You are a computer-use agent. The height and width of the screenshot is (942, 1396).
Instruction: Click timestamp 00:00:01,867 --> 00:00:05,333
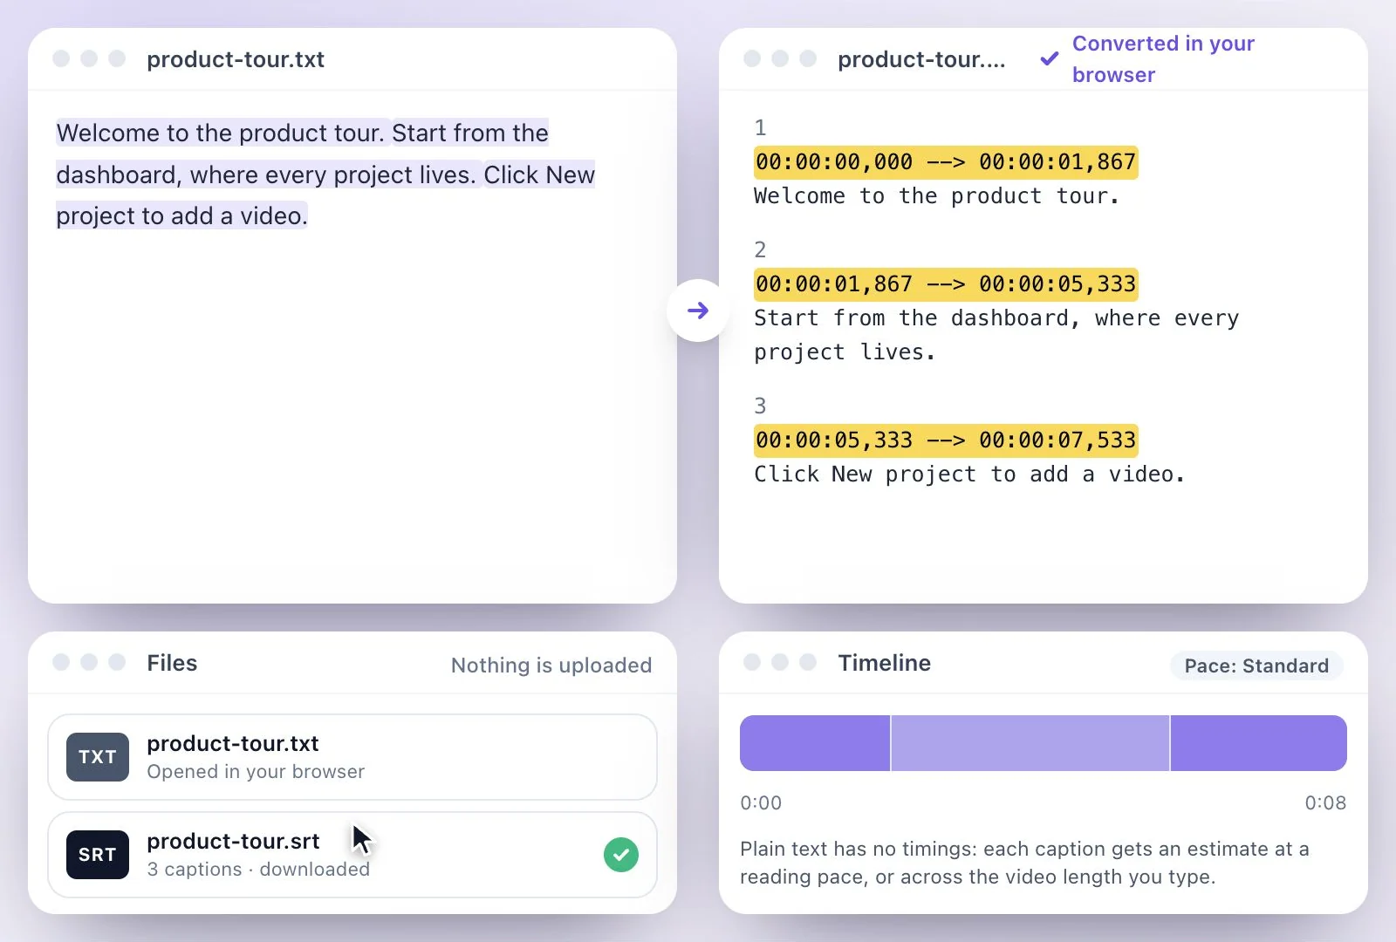tap(946, 284)
